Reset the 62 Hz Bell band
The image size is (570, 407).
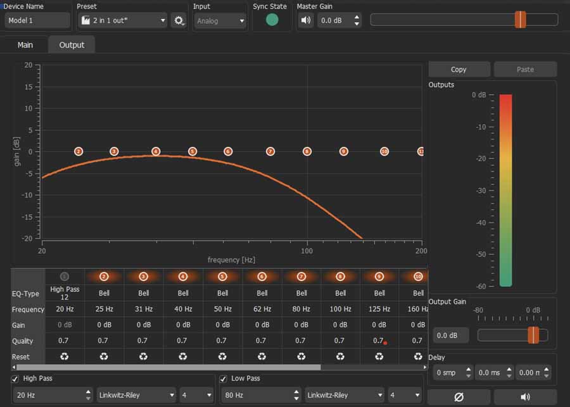[262, 356]
